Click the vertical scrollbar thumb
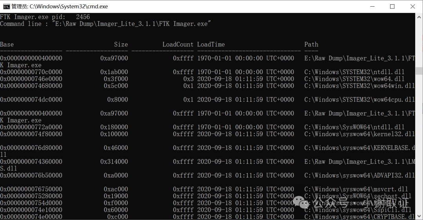Screen dimensions: 423x220 click(419, 71)
